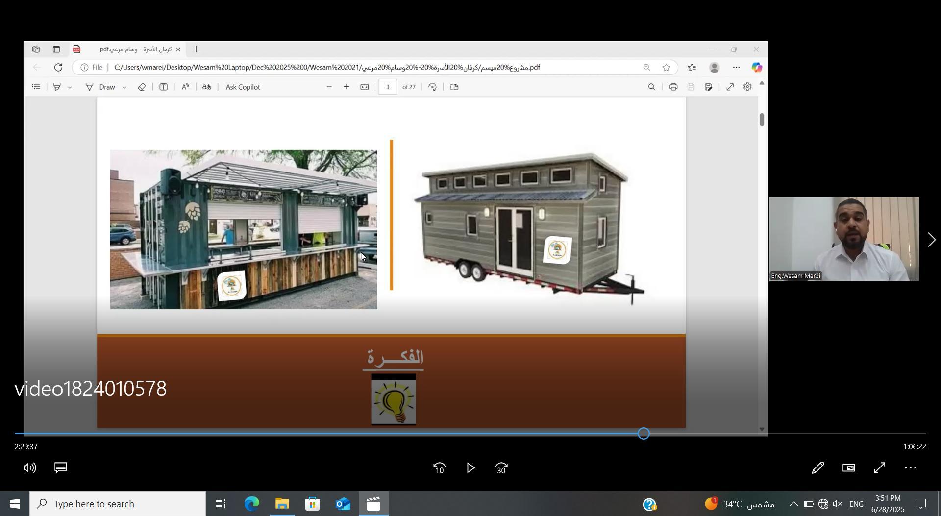This screenshot has height=516, width=941.
Task: Rotate the PDF page
Action: [x=432, y=87]
